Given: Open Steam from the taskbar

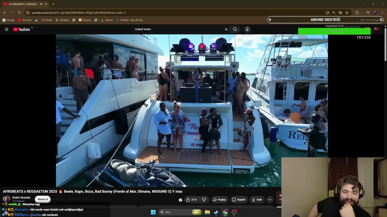Looking at the screenshot, I should tap(216, 212).
